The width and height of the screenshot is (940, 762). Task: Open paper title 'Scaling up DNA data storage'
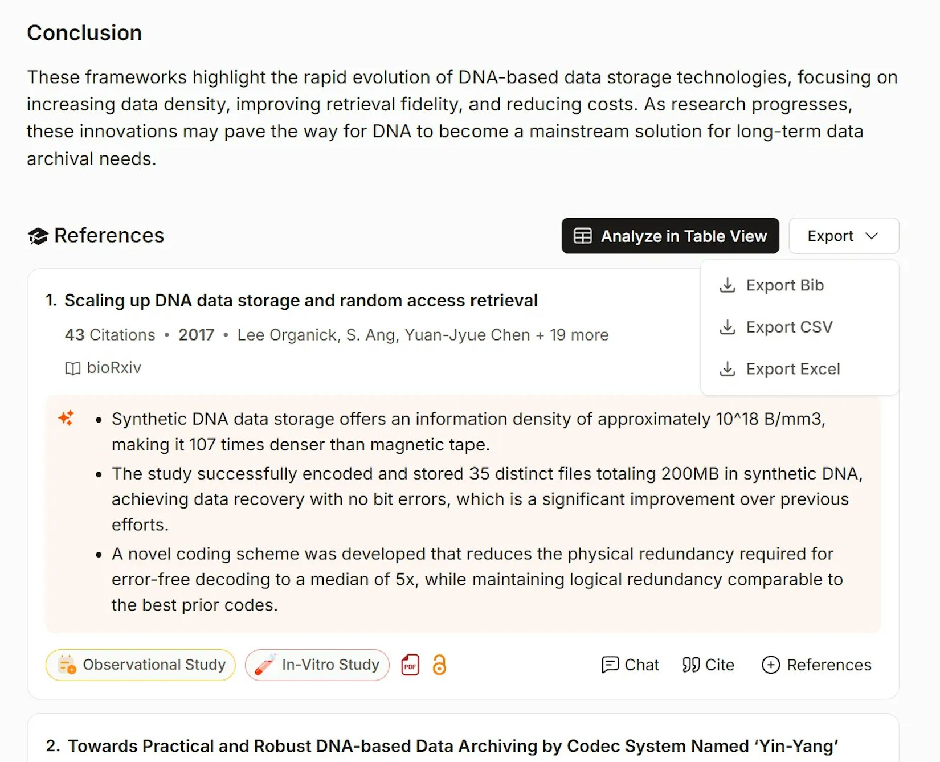pos(301,300)
